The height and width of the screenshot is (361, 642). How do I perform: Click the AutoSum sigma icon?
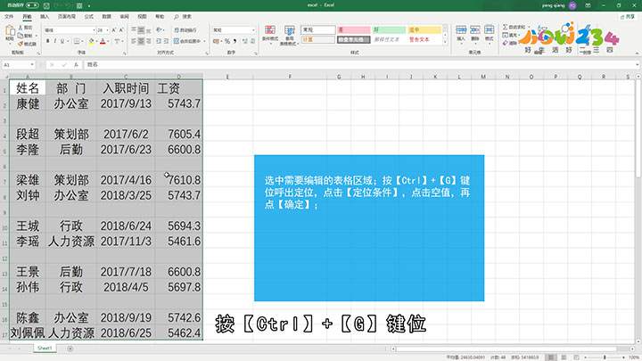[506, 27]
